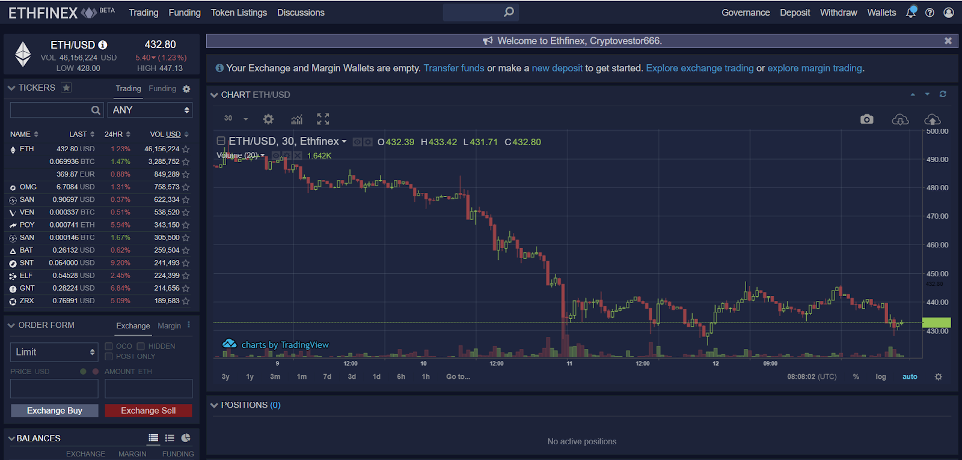The image size is (962, 460).
Task: Open the Explore exchange trading link
Action: 700,68
